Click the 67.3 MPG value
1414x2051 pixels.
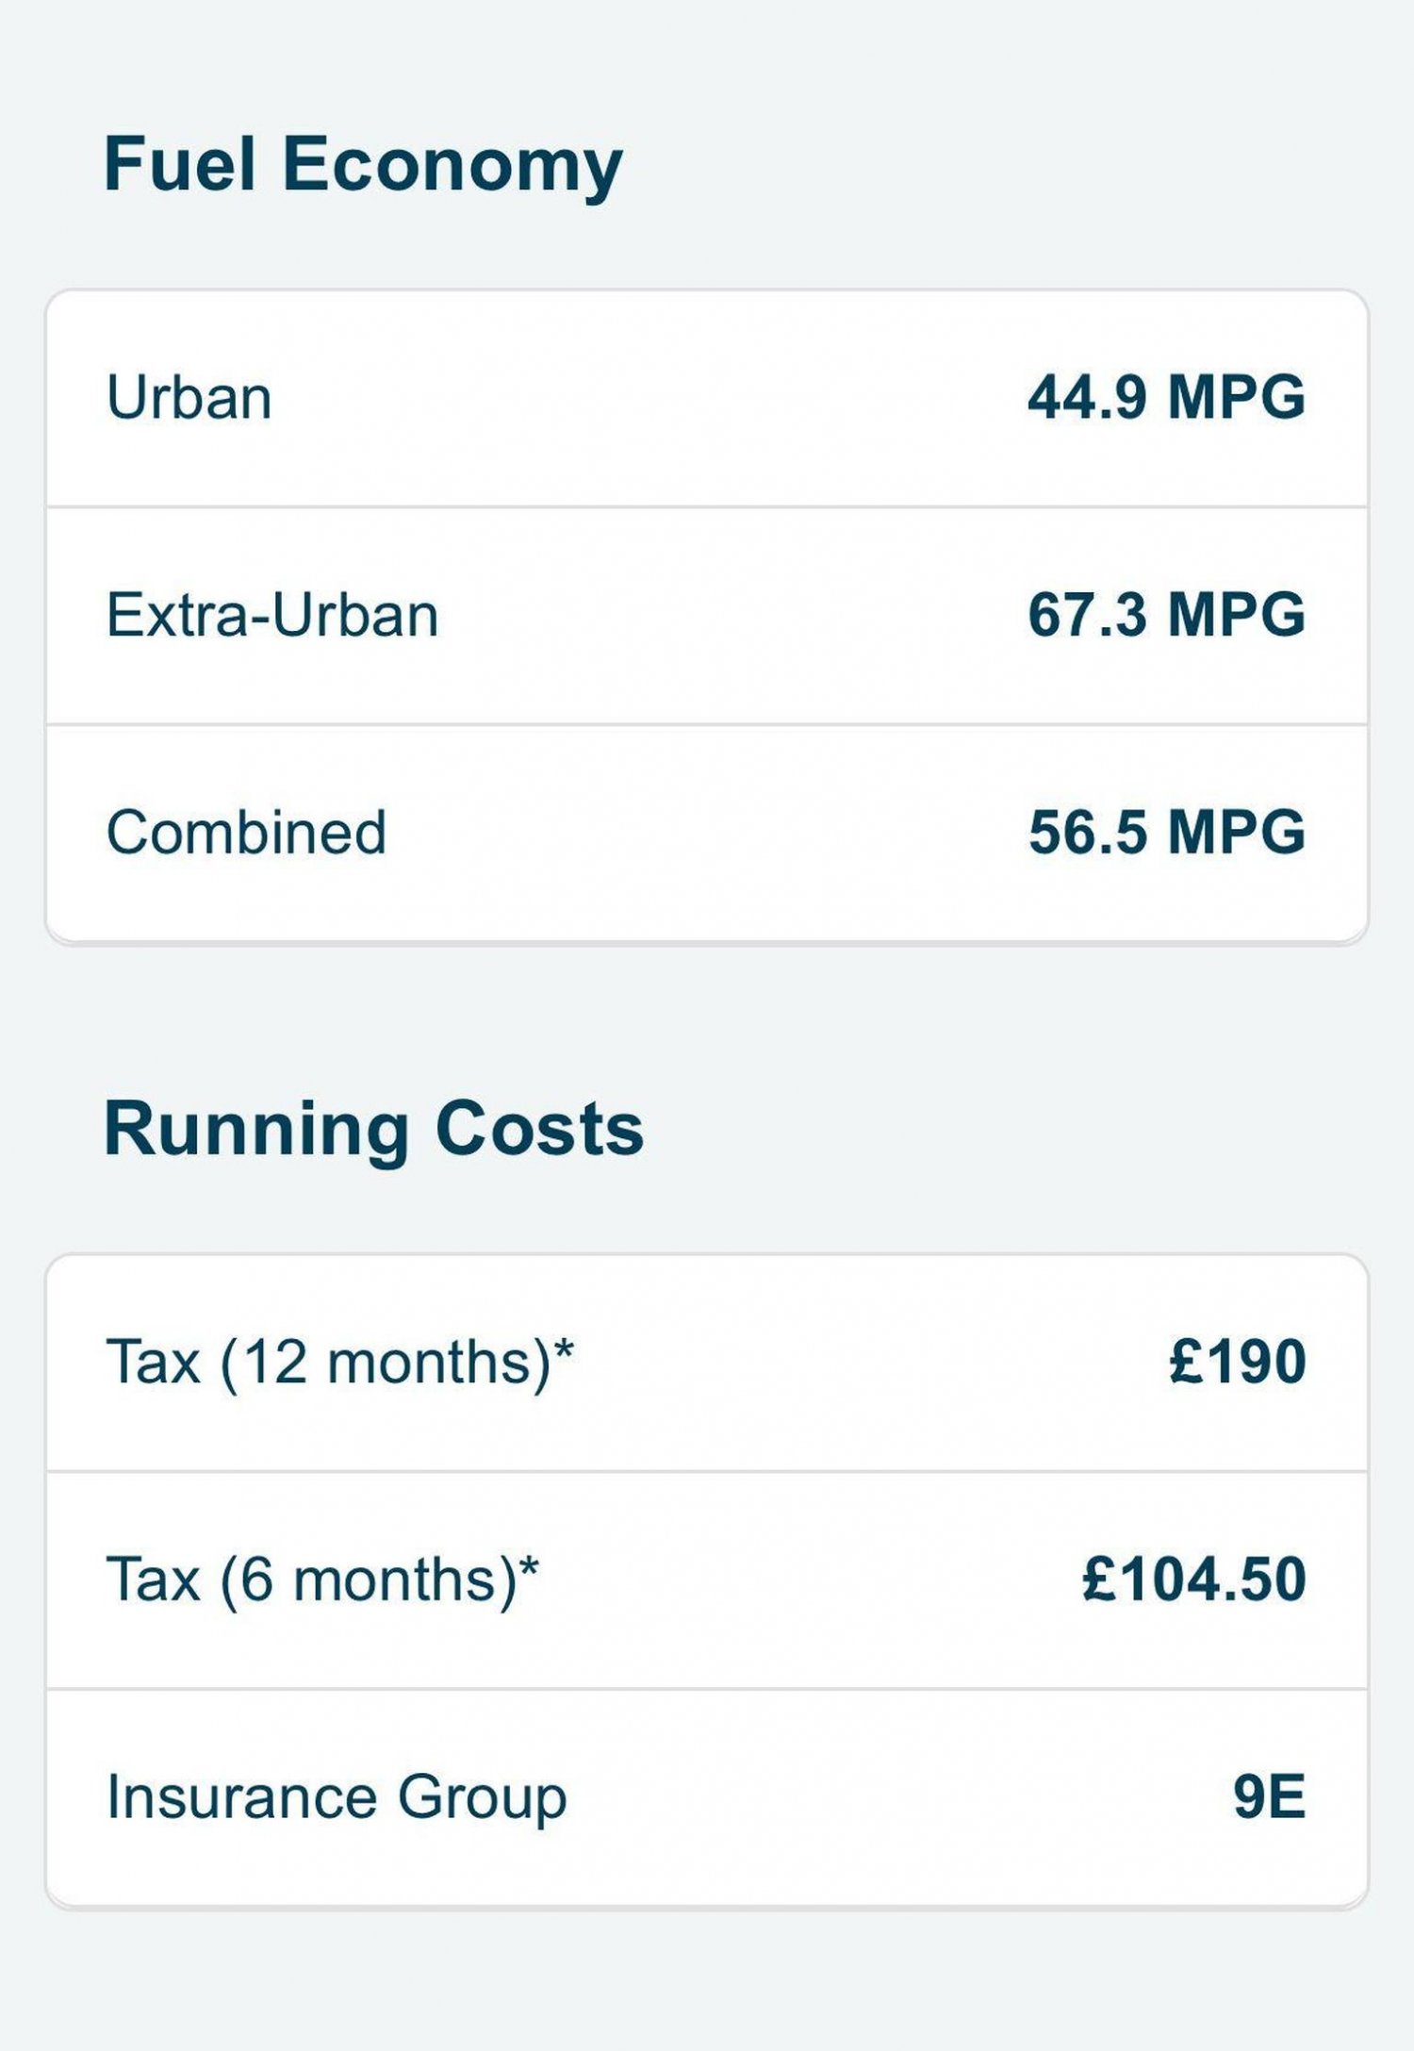pyautogui.click(x=1166, y=615)
